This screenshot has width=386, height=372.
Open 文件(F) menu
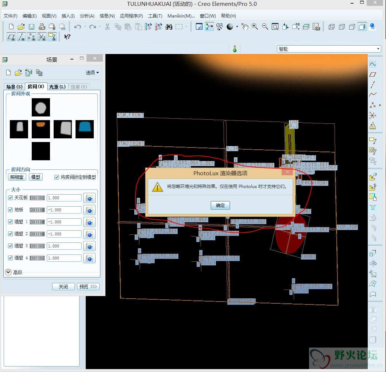[10, 16]
